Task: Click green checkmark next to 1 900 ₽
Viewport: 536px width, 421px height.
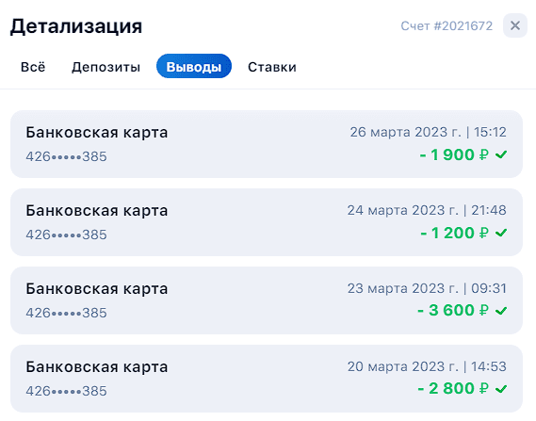Action: (x=501, y=154)
